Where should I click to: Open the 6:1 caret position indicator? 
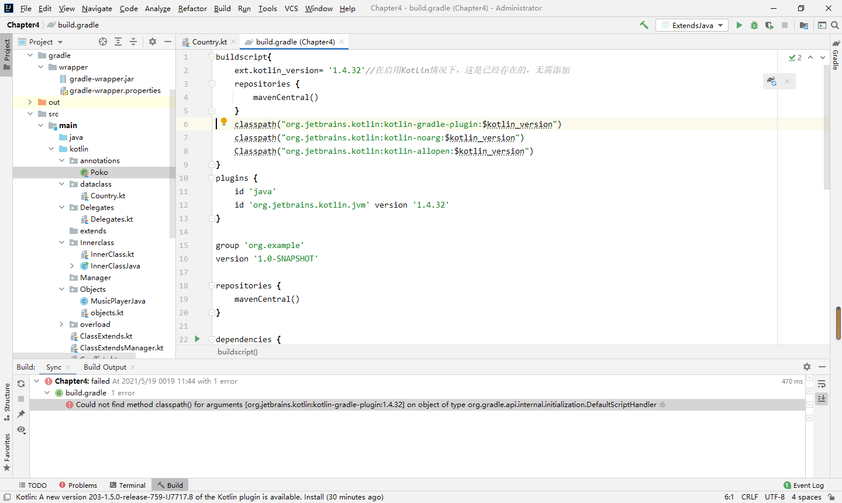(x=729, y=497)
